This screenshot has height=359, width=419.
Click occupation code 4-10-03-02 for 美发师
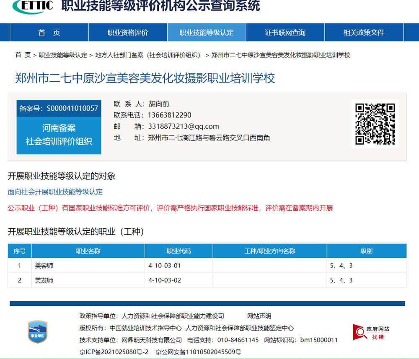click(x=164, y=280)
